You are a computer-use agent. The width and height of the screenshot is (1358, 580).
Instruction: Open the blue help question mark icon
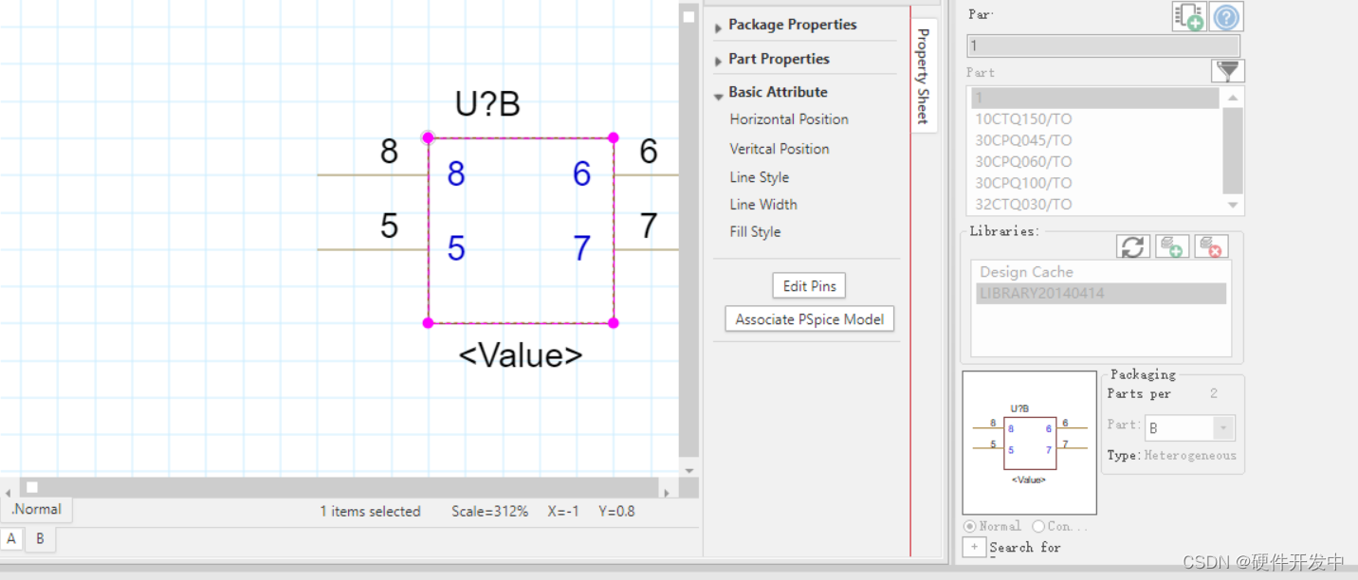tap(1226, 17)
